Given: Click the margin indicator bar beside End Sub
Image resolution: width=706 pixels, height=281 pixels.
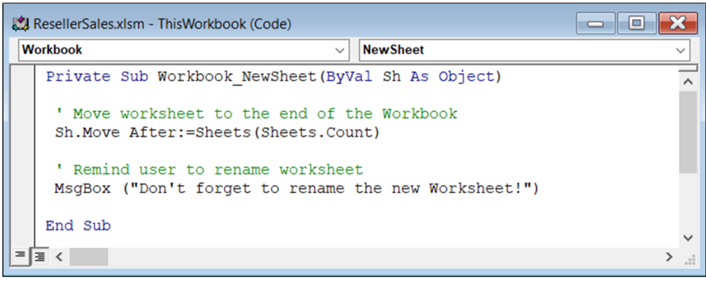Looking at the screenshot, I should tap(23, 226).
